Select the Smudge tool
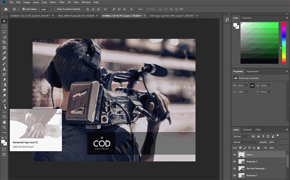 (4, 90)
